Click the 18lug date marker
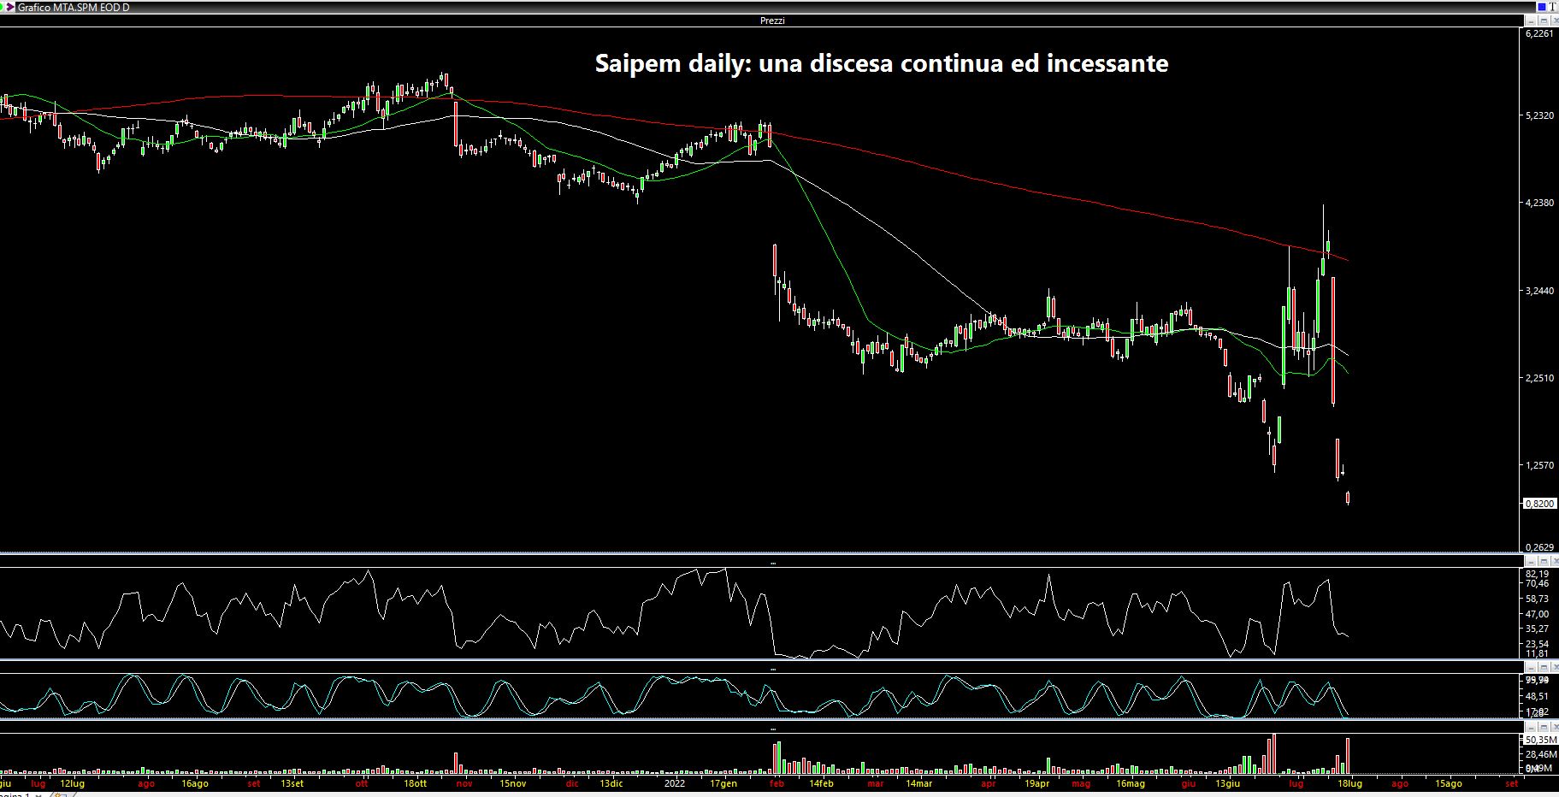Screen dimensions: 1559x797 [1349, 783]
